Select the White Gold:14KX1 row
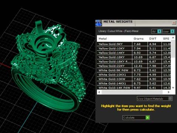Viewport: 177px width, 133px height. [x=134, y=83]
